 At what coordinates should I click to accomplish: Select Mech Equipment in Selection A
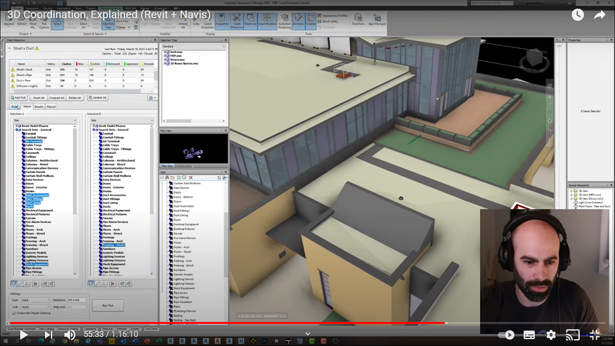click(x=37, y=264)
